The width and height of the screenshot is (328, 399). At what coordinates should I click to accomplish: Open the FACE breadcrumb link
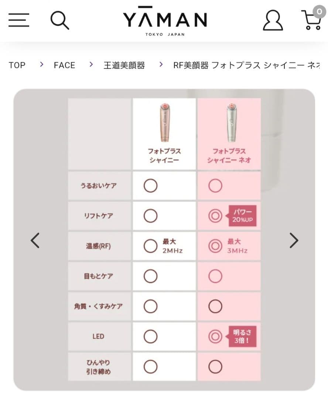tap(64, 65)
